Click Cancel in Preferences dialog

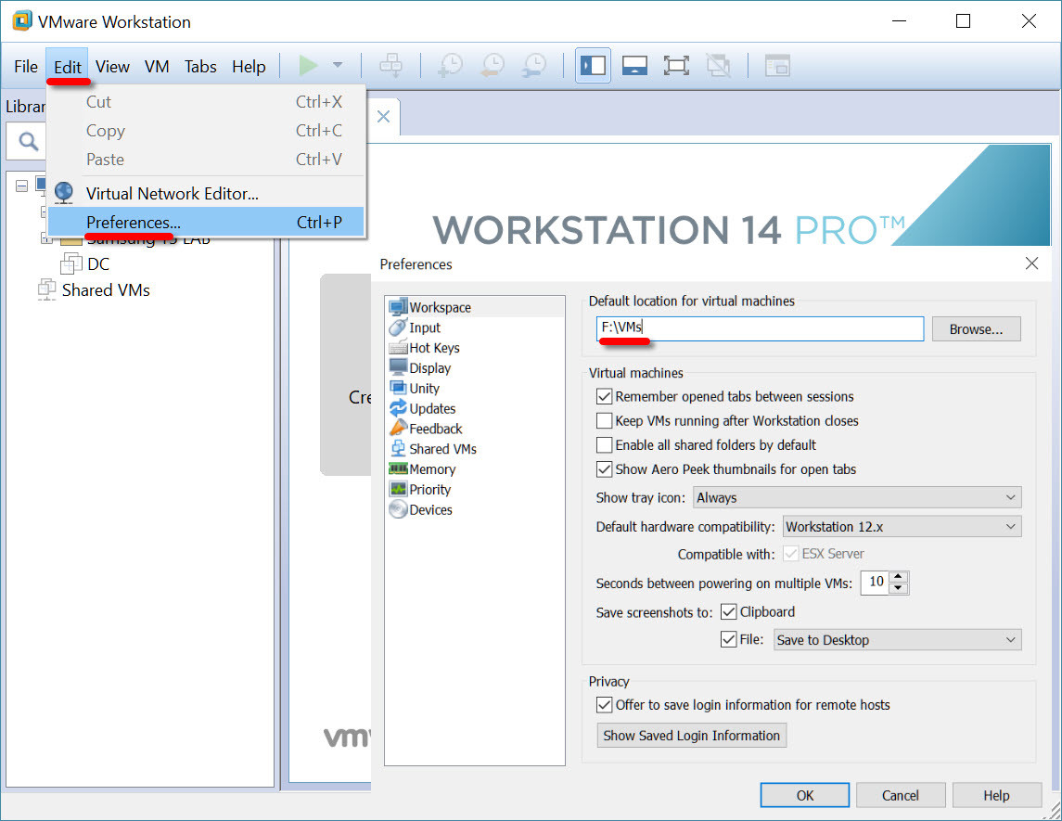click(x=900, y=795)
